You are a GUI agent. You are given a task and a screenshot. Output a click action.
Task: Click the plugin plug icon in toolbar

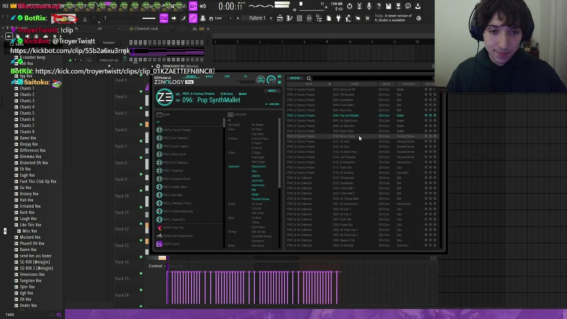tap(338, 18)
